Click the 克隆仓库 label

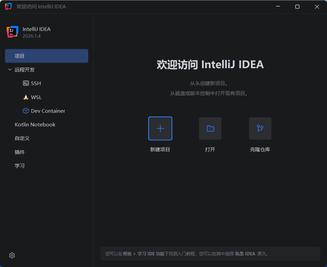point(260,150)
